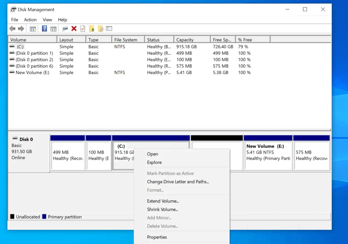Sort by the File System column header
Viewport: 348px width, 244px height.
[128, 40]
